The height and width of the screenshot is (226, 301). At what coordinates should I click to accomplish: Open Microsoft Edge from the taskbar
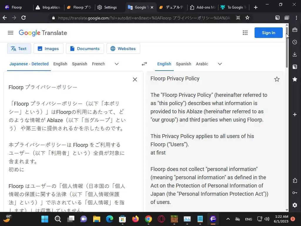click(109, 219)
